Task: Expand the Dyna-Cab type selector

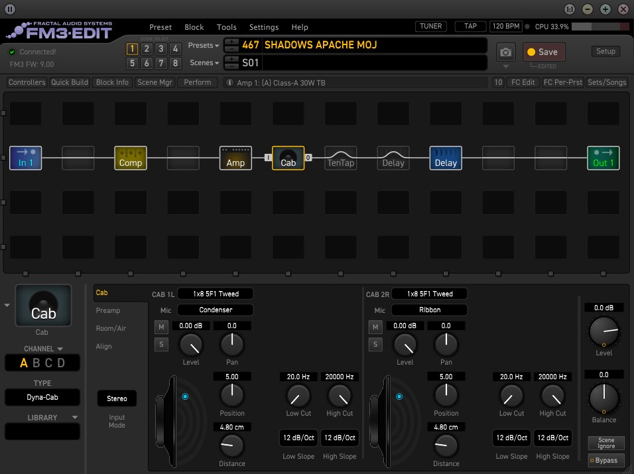Action: pos(42,398)
